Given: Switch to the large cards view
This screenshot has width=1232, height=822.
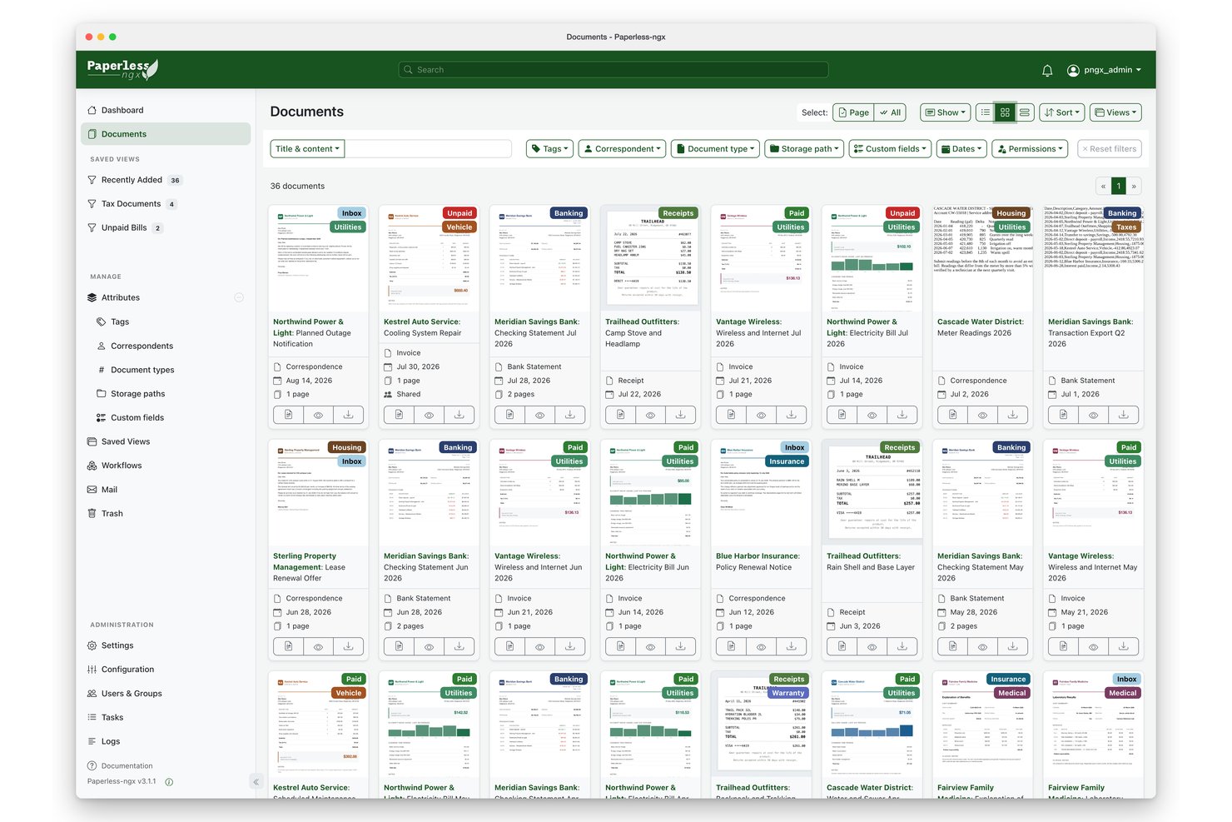Looking at the screenshot, I should pos(1025,112).
